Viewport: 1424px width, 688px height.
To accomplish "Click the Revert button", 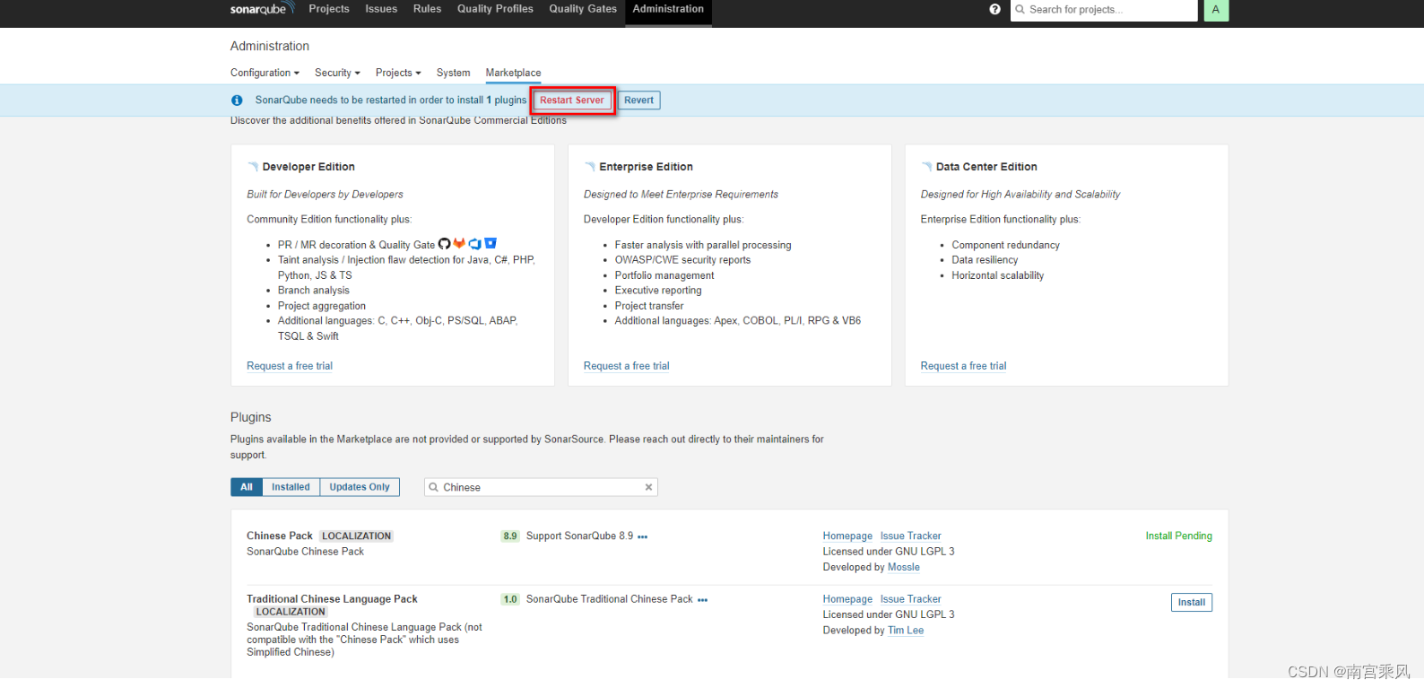I will coord(638,100).
